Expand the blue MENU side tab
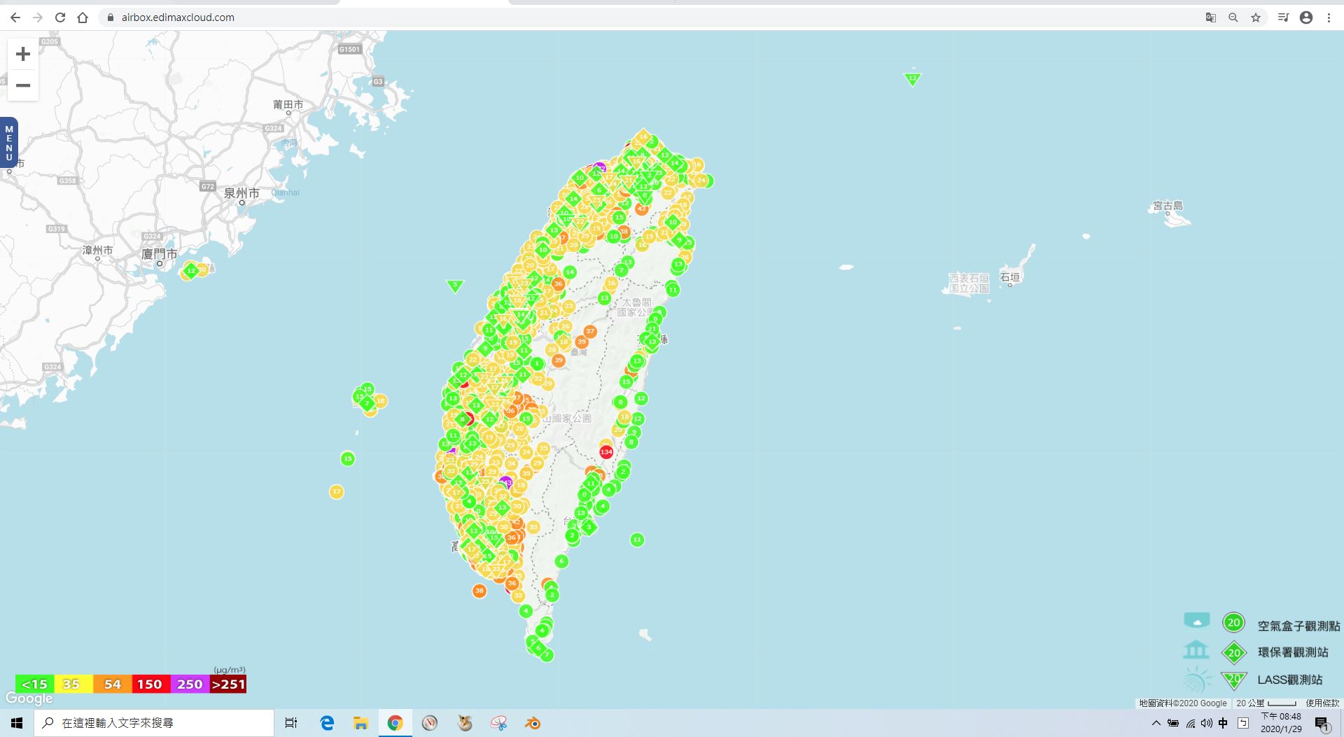The image size is (1344, 737). pos(9,143)
